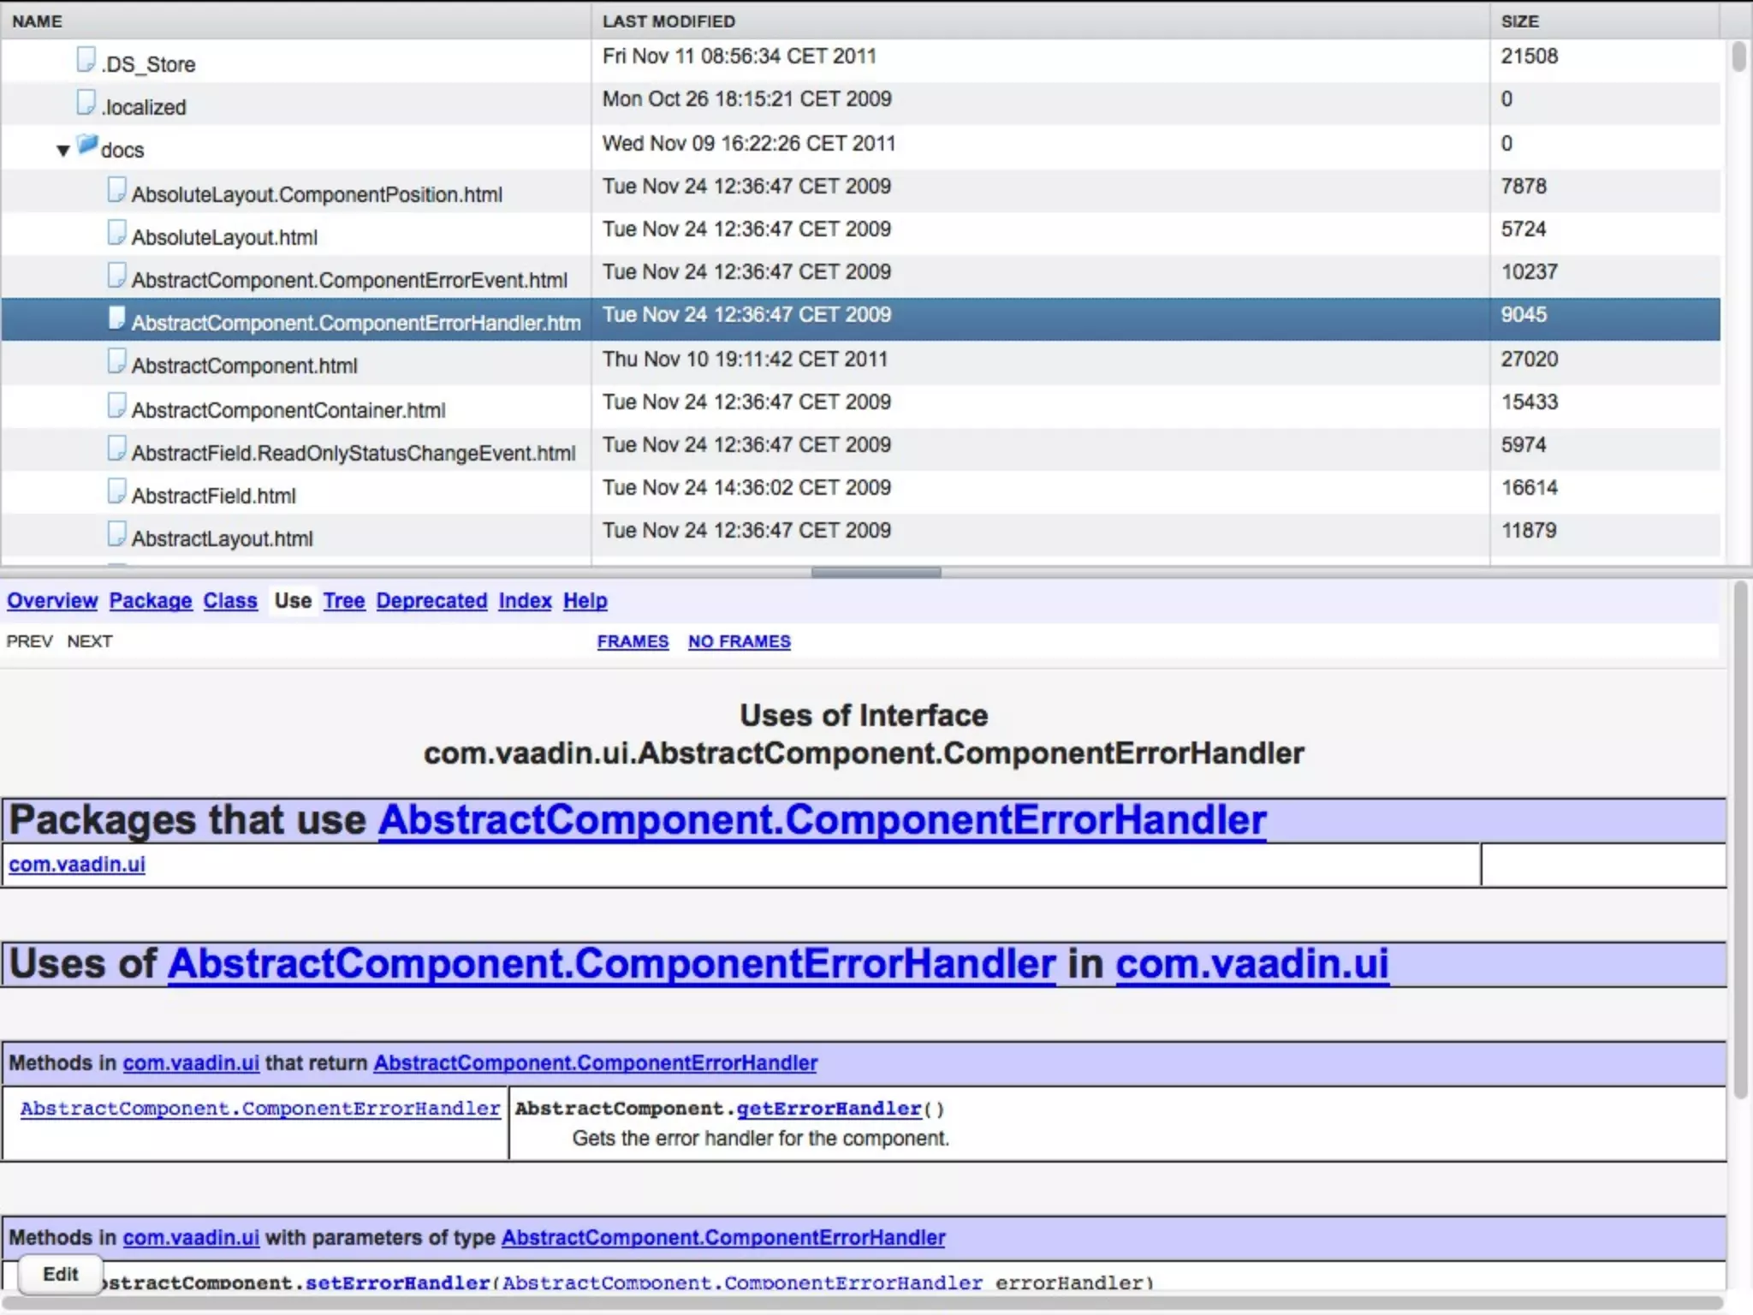Select the .DS_Store row name

148,64
